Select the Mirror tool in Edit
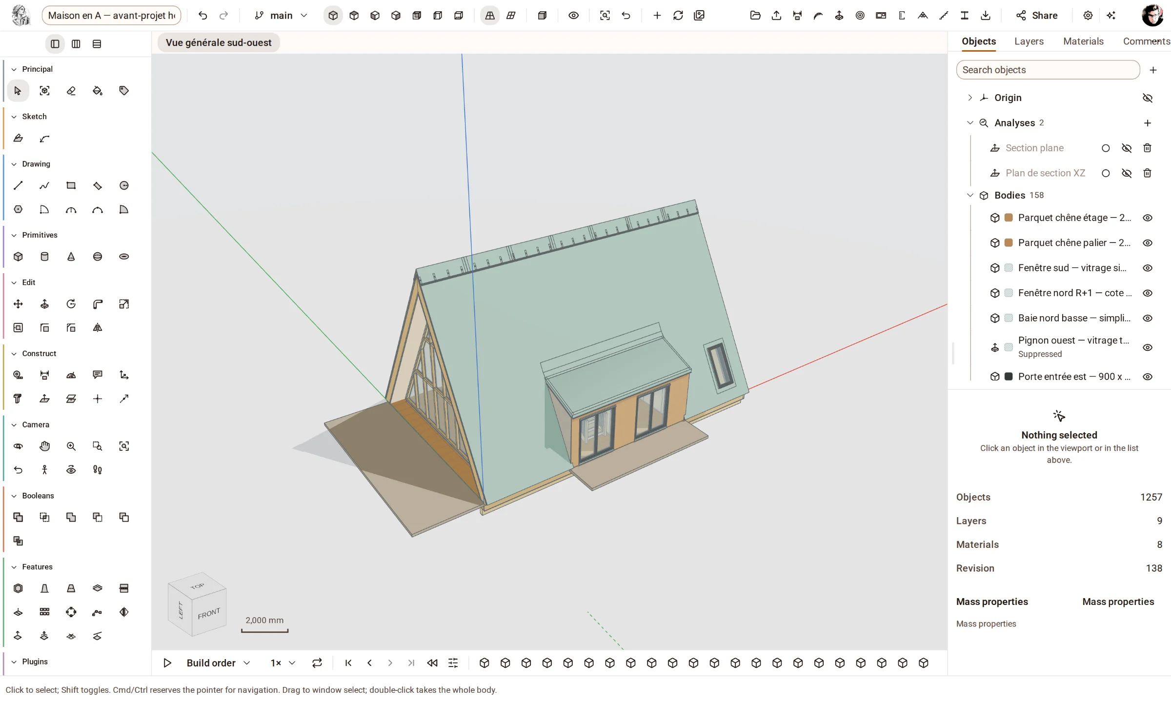This screenshot has width=1171, height=704. [x=98, y=328]
